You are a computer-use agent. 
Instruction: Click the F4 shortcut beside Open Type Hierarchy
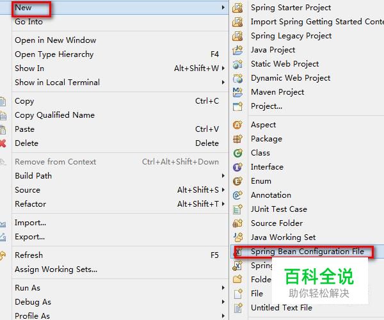point(214,54)
